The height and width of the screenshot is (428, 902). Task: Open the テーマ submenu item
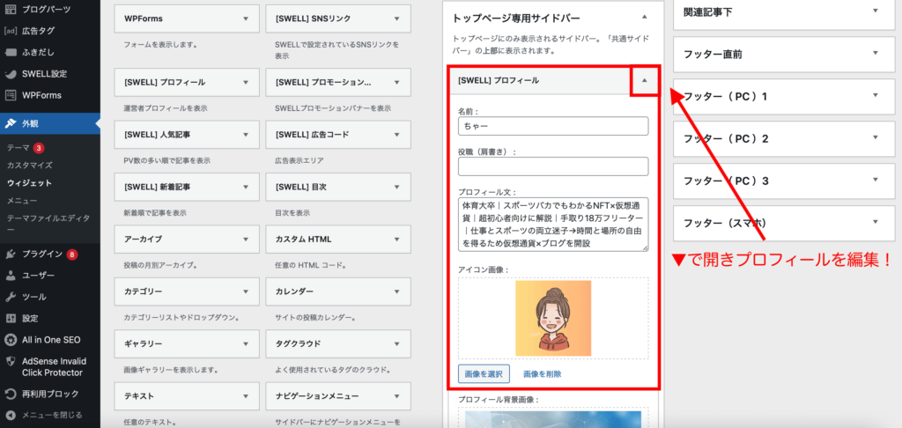[18, 148]
